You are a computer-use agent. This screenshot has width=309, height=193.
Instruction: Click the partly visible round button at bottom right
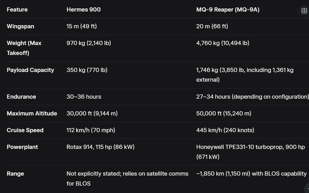[307, 188]
